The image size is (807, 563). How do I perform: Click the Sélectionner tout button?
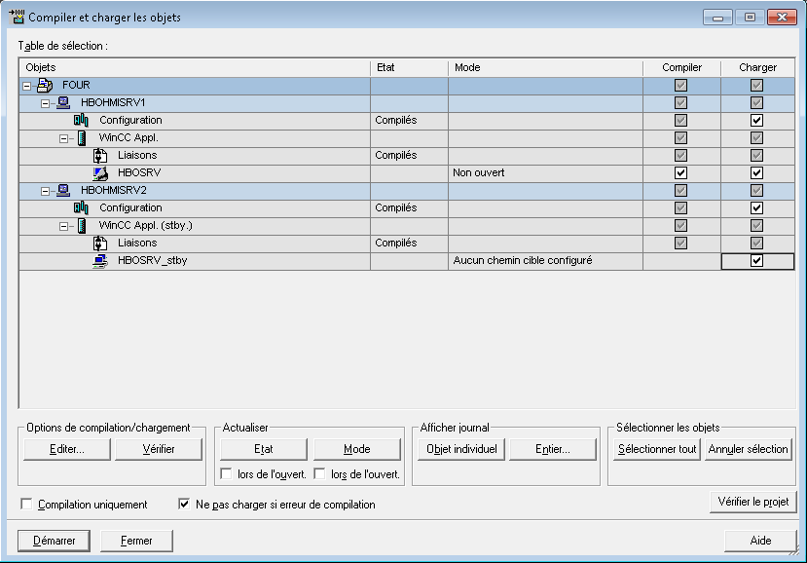click(x=657, y=449)
